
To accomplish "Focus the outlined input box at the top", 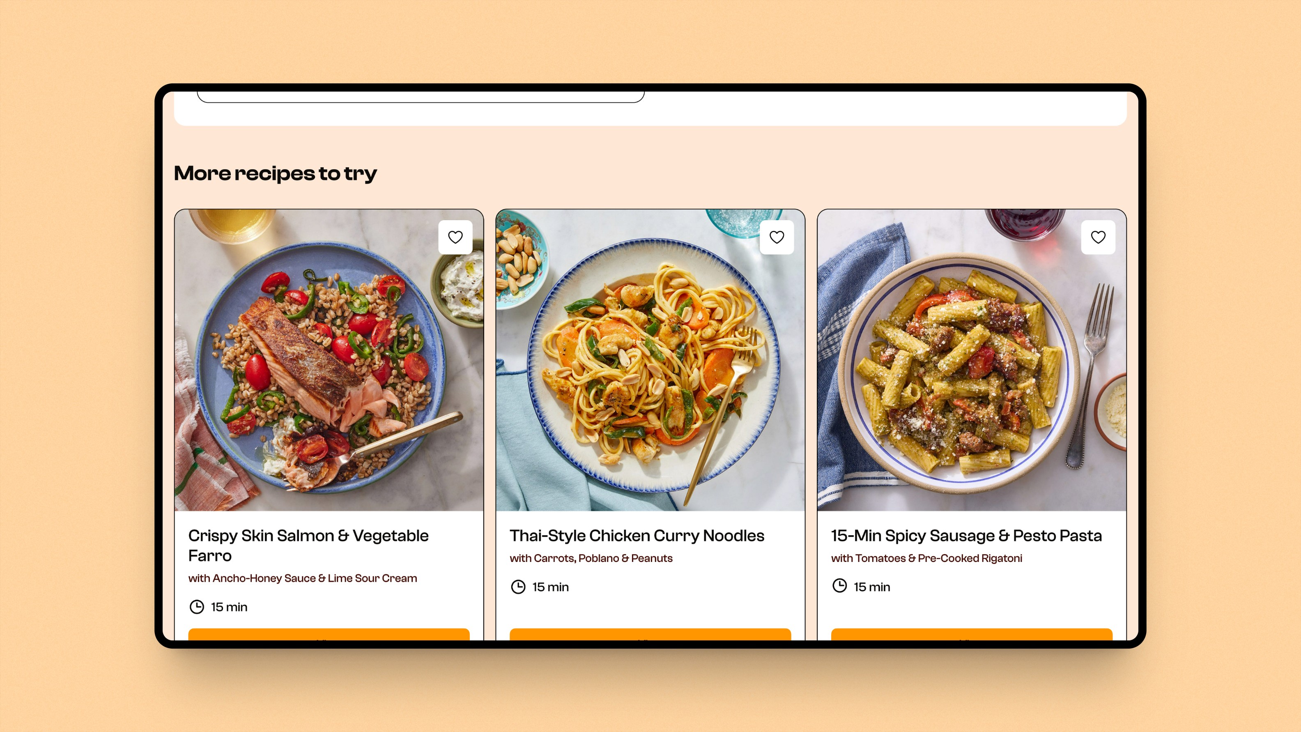I will pyautogui.click(x=421, y=97).
